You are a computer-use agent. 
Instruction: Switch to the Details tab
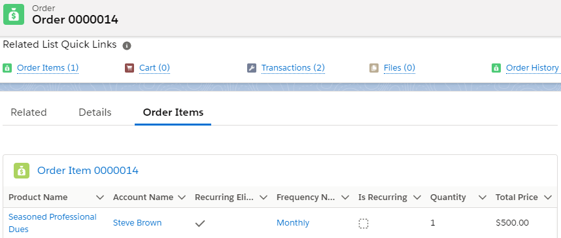(95, 112)
